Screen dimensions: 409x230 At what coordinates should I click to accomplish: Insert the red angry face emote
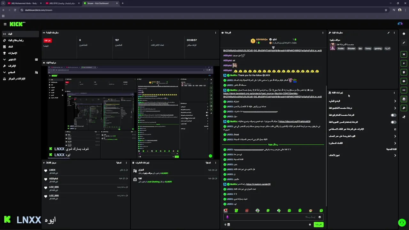pos(247,211)
